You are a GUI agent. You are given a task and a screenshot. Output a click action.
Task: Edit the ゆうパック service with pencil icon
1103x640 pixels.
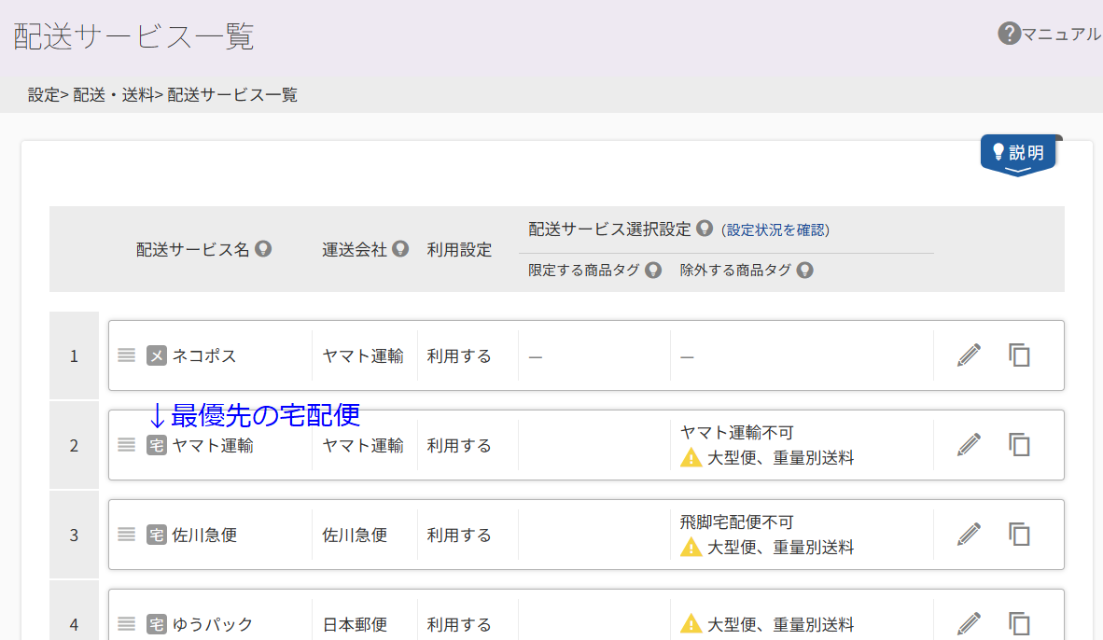tap(969, 624)
